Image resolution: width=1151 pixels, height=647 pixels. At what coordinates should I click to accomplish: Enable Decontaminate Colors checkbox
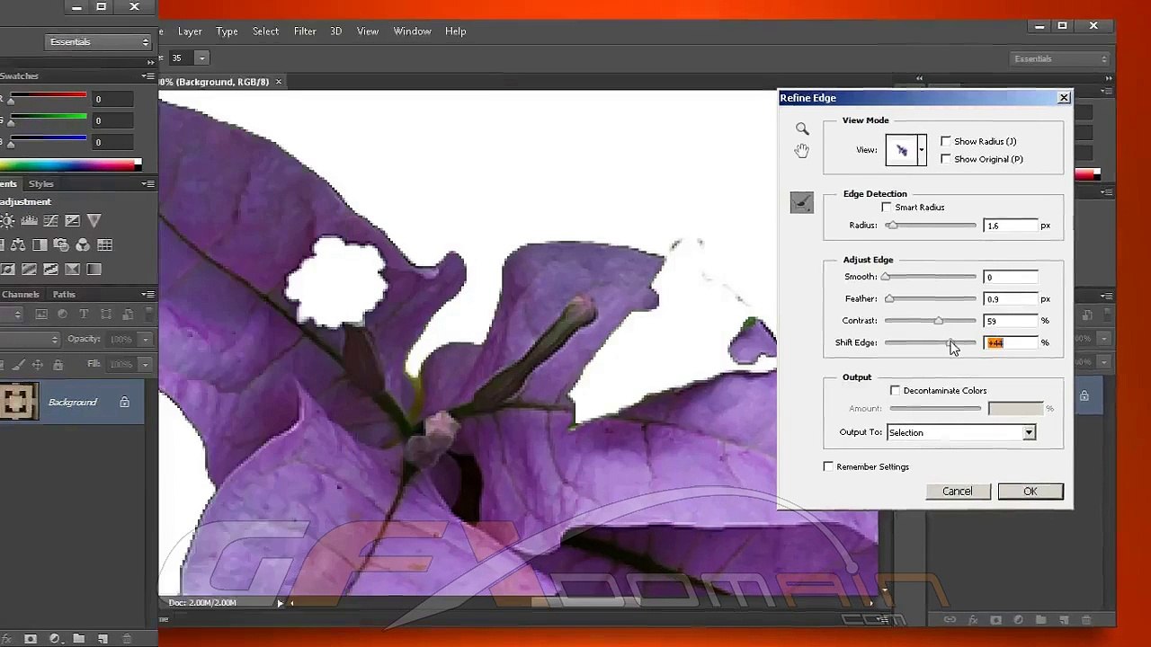coord(895,391)
